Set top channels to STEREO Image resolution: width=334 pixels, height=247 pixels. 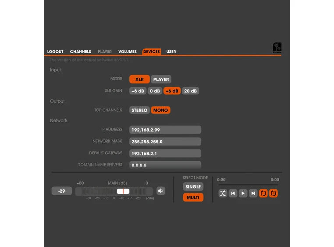[139, 110]
